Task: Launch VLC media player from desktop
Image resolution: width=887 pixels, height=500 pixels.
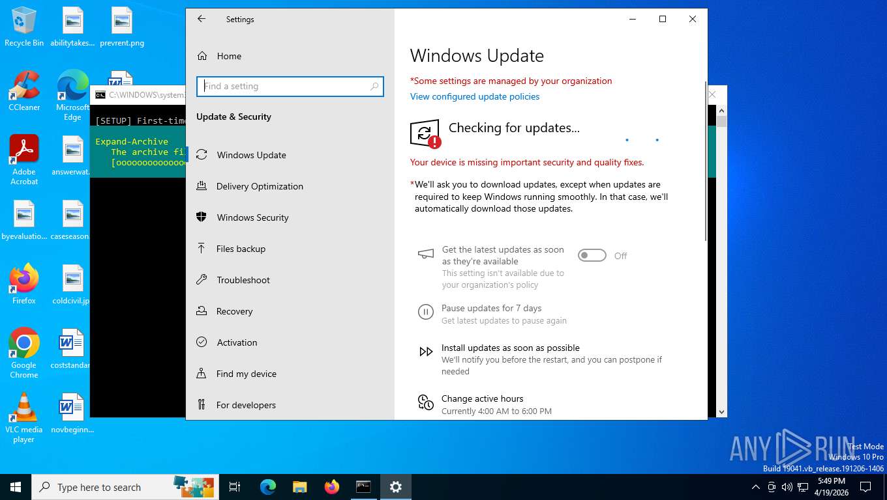Action: pyautogui.click(x=24, y=417)
